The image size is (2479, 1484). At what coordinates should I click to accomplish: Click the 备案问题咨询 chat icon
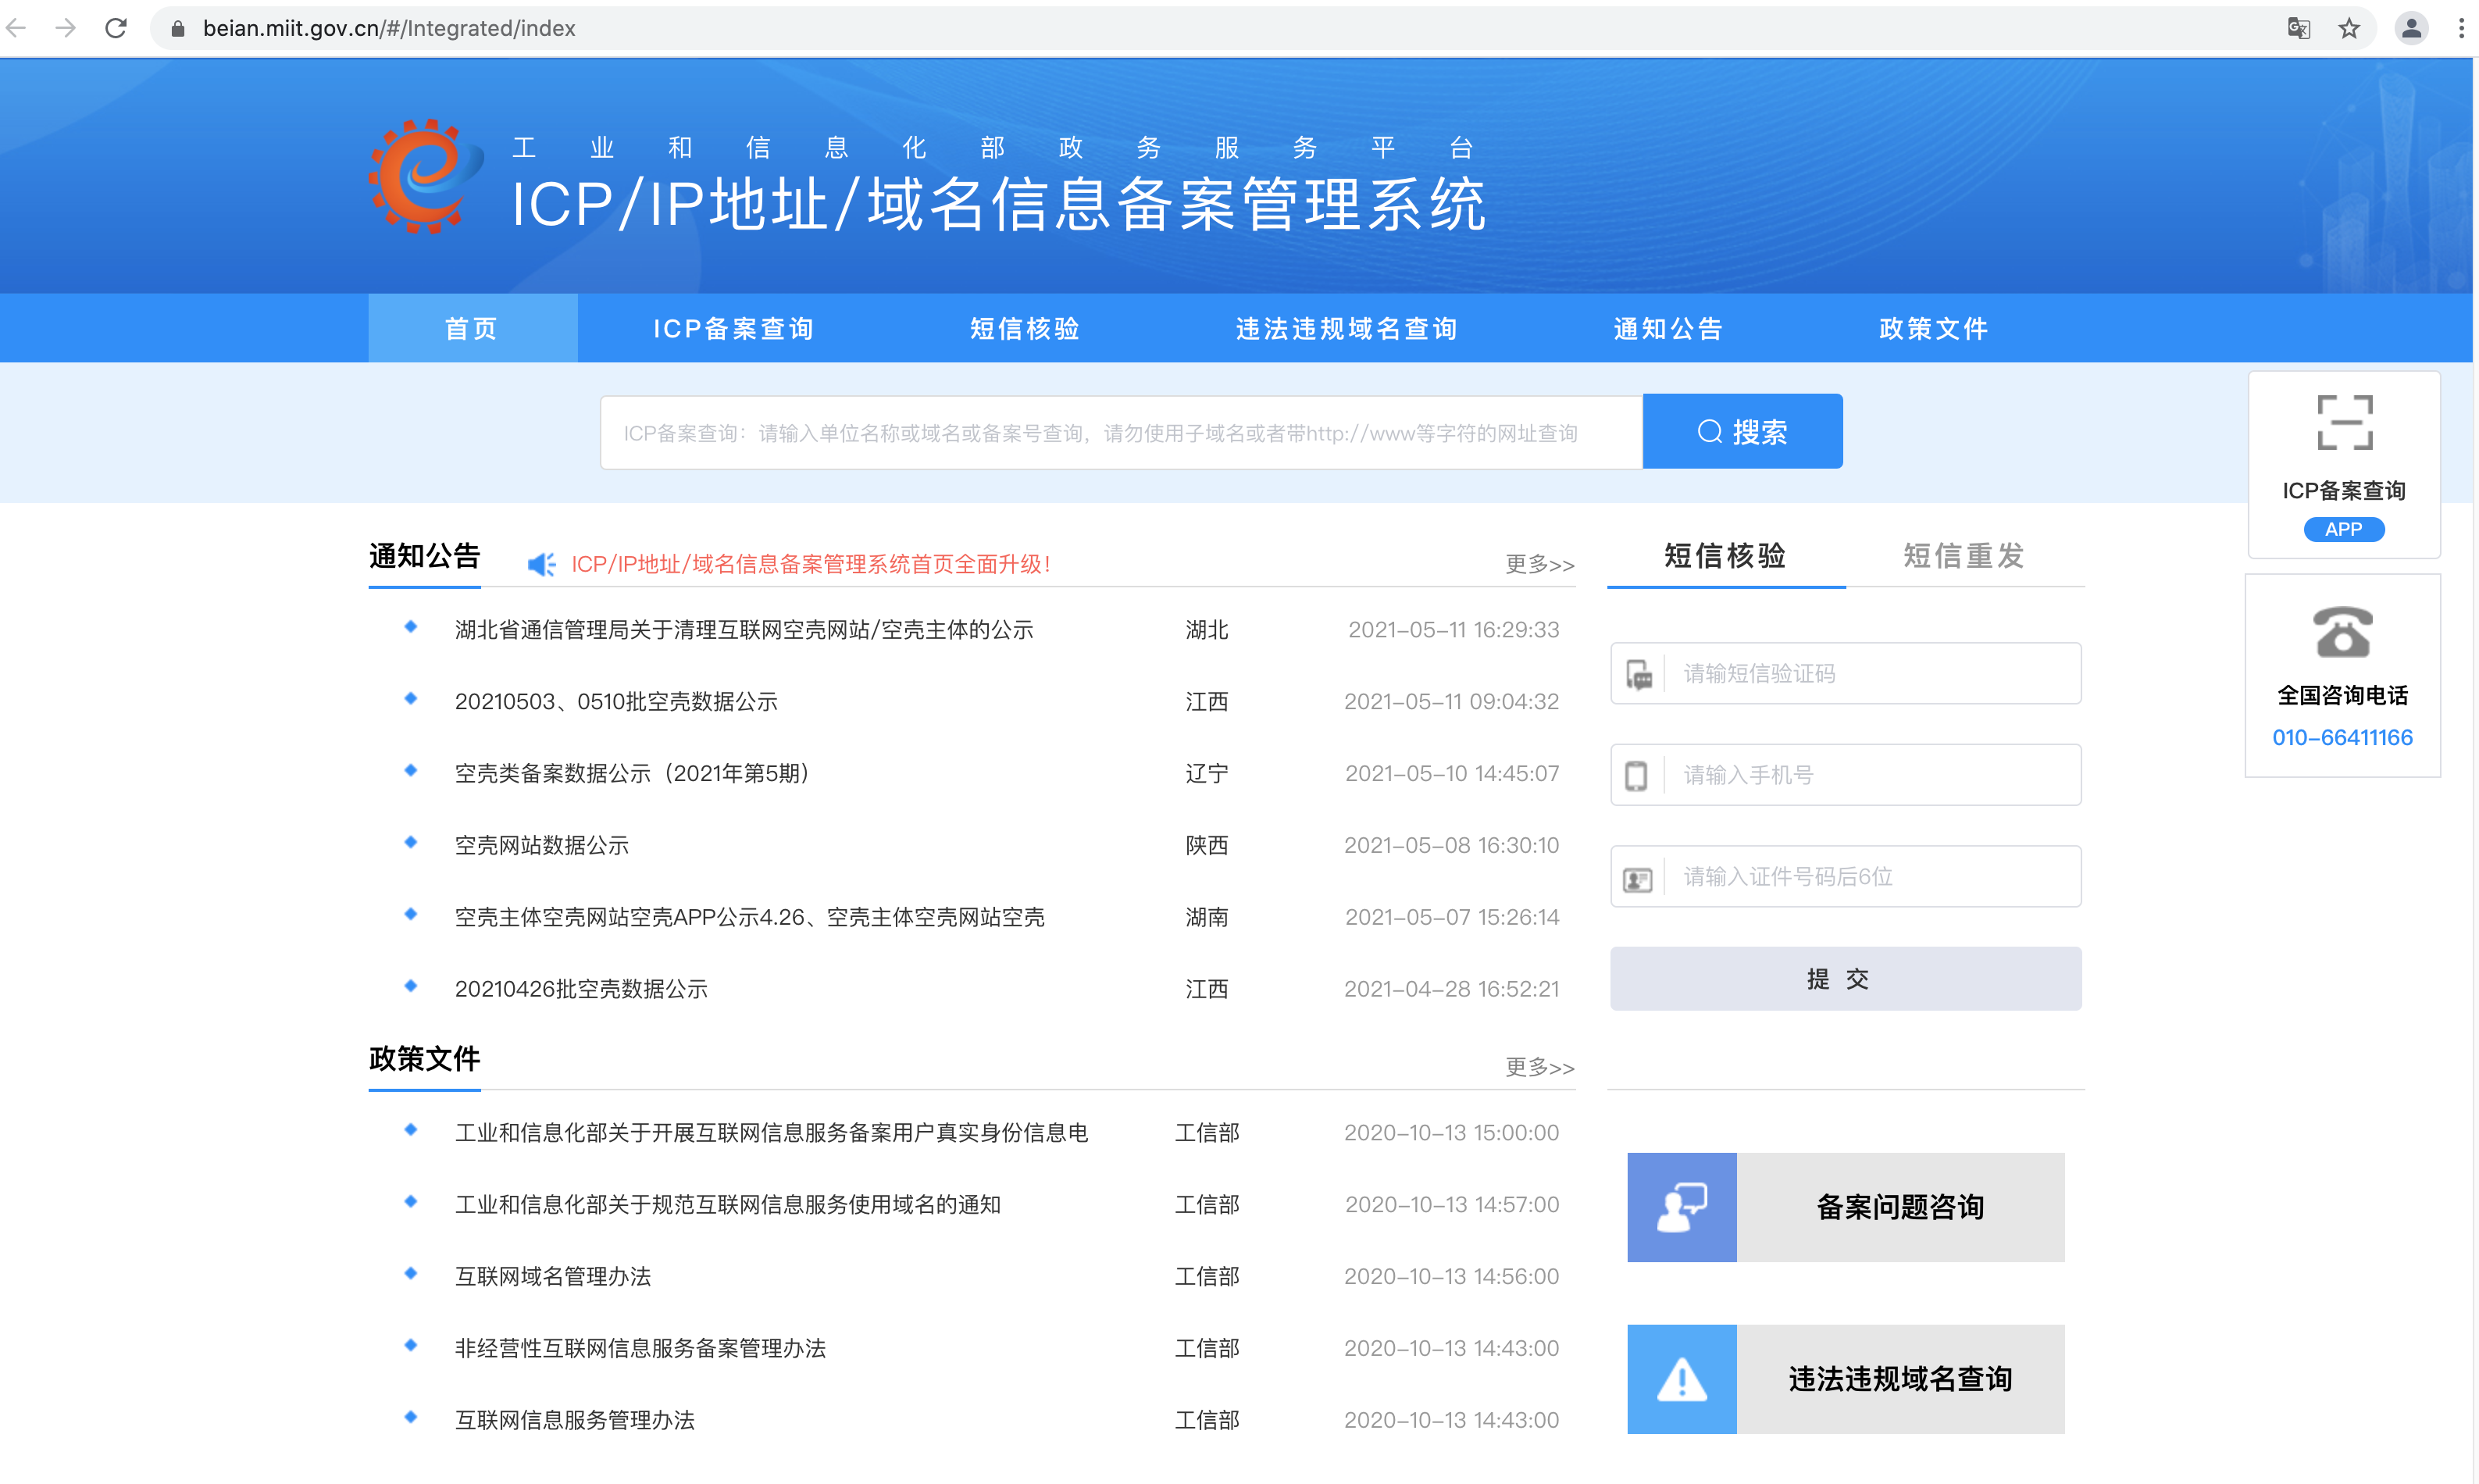click(x=1681, y=1207)
